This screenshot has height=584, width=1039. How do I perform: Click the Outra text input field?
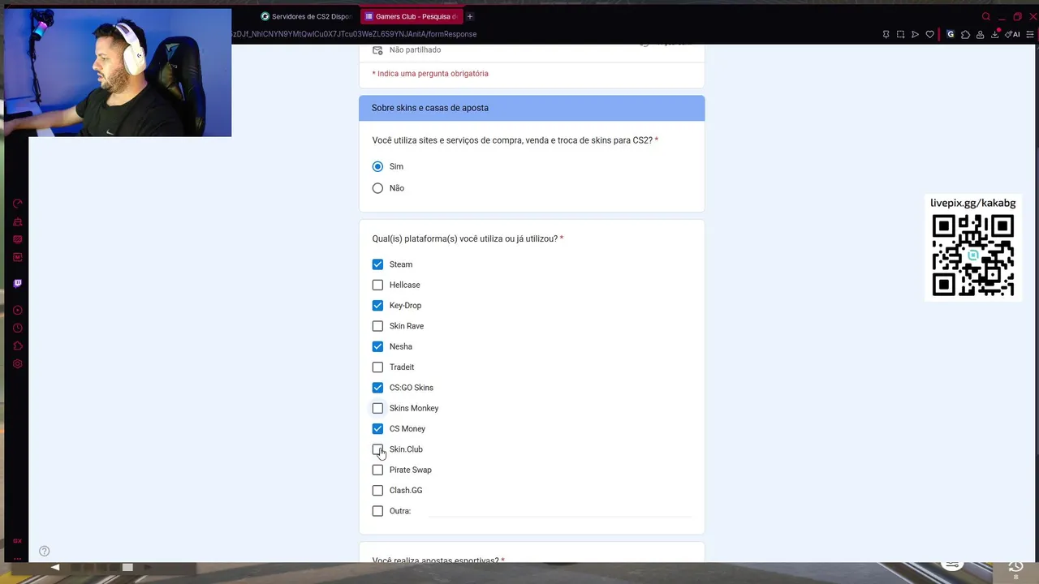[x=559, y=511]
